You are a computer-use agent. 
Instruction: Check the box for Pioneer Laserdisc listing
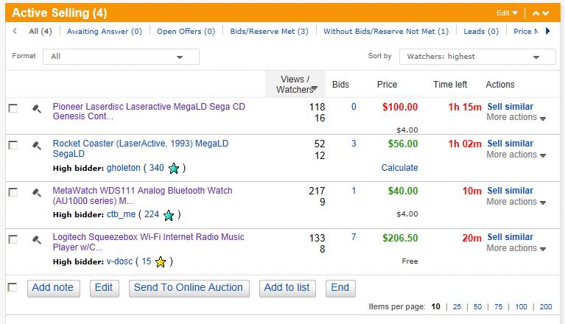(13, 108)
